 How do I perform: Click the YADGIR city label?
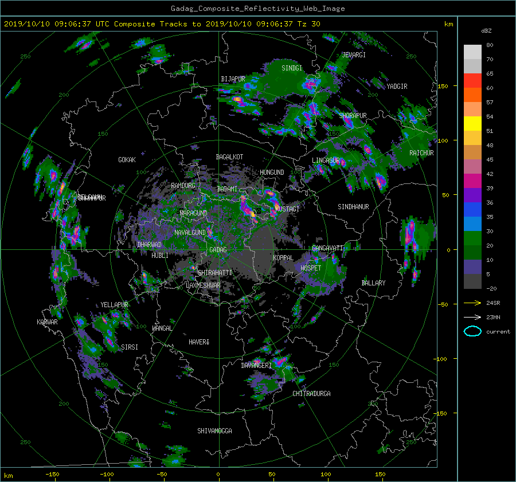[397, 87]
